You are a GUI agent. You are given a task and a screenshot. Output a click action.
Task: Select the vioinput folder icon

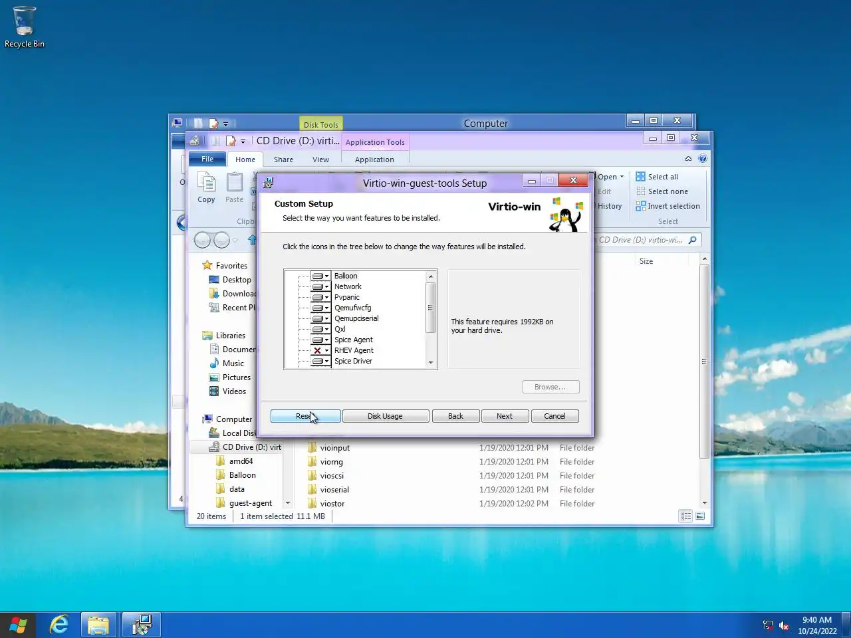coord(312,447)
